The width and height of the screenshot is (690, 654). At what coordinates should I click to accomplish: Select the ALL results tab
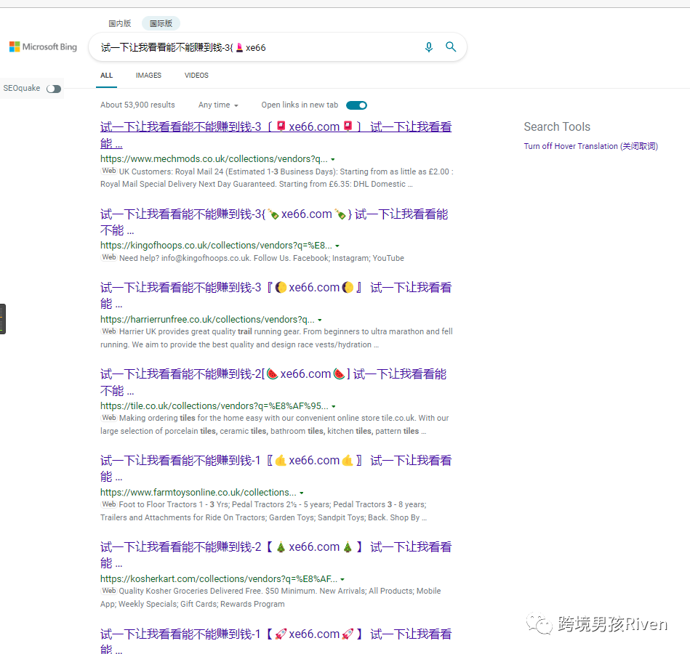107,76
